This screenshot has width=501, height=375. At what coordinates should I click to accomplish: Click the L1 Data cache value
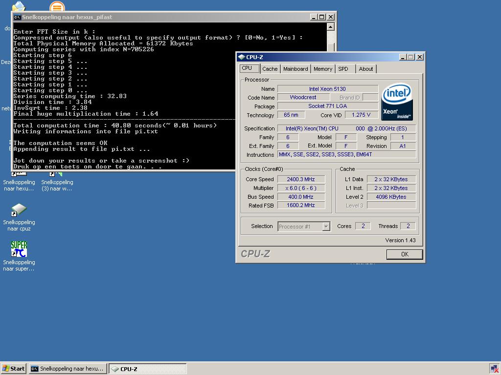click(x=391, y=179)
